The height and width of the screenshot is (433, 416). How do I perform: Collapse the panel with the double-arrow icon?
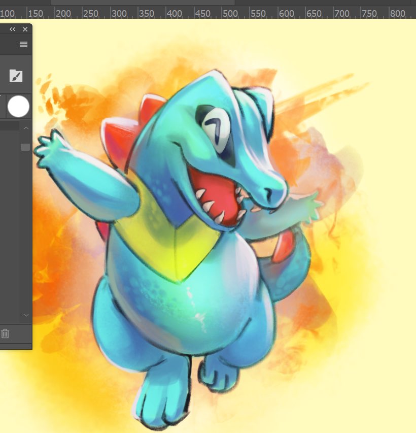pyautogui.click(x=12, y=29)
